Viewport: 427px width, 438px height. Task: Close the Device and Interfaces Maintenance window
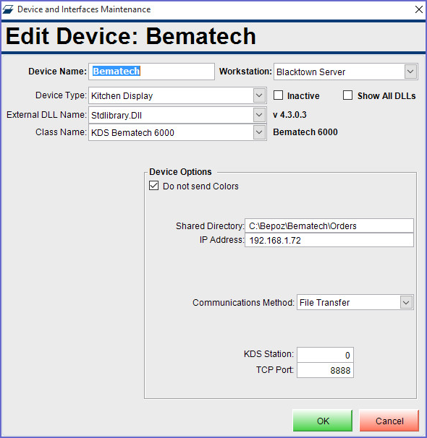pyautogui.click(x=418, y=9)
